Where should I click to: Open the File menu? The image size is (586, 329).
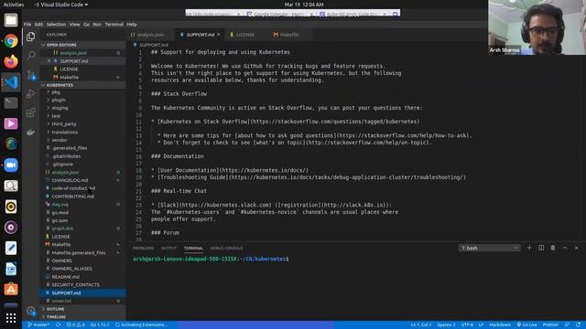pyautogui.click(x=27, y=25)
